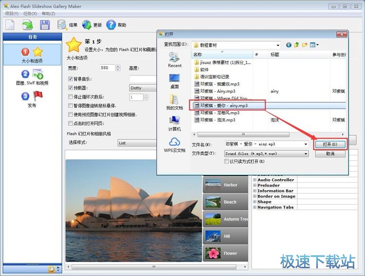365x276 pixels.
Task: Select 邓紫棋 - Ainy.mp3 file
Action: pyautogui.click(x=215, y=91)
